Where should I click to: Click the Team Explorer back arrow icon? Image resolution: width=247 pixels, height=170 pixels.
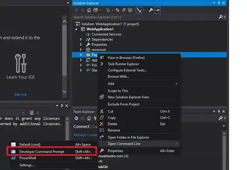76,118
